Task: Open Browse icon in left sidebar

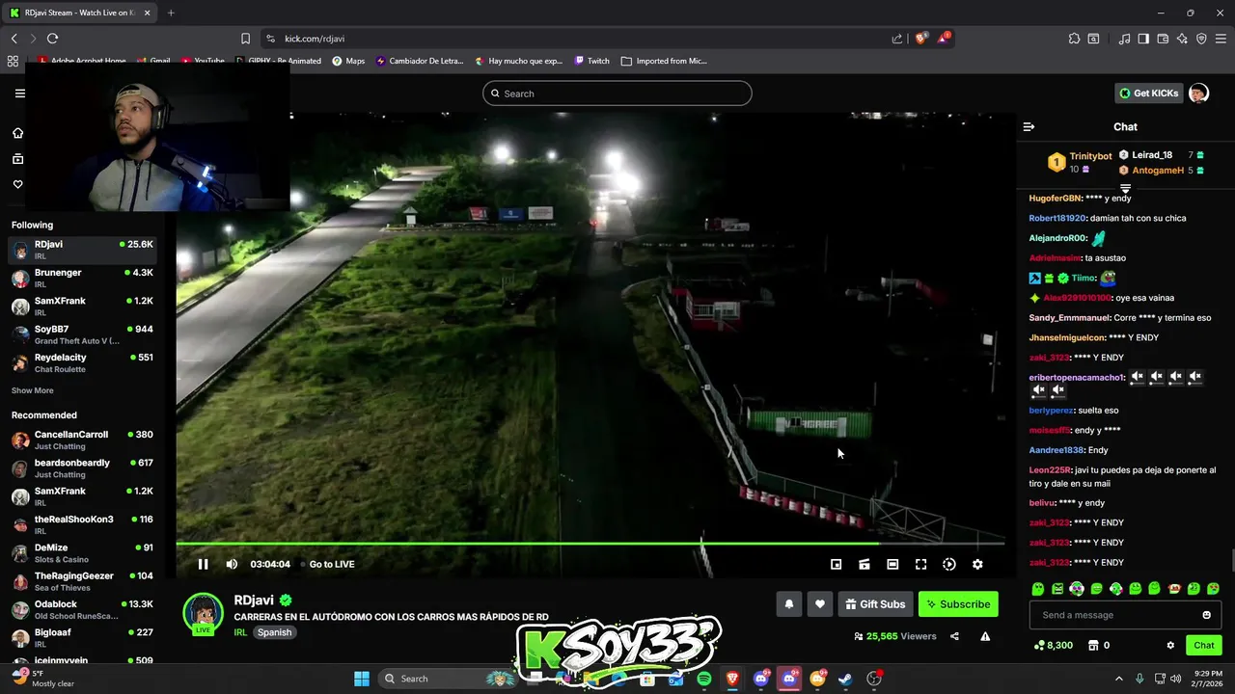Action: pyautogui.click(x=17, y=159)
